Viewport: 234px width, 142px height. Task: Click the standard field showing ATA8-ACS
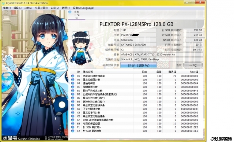162,55
